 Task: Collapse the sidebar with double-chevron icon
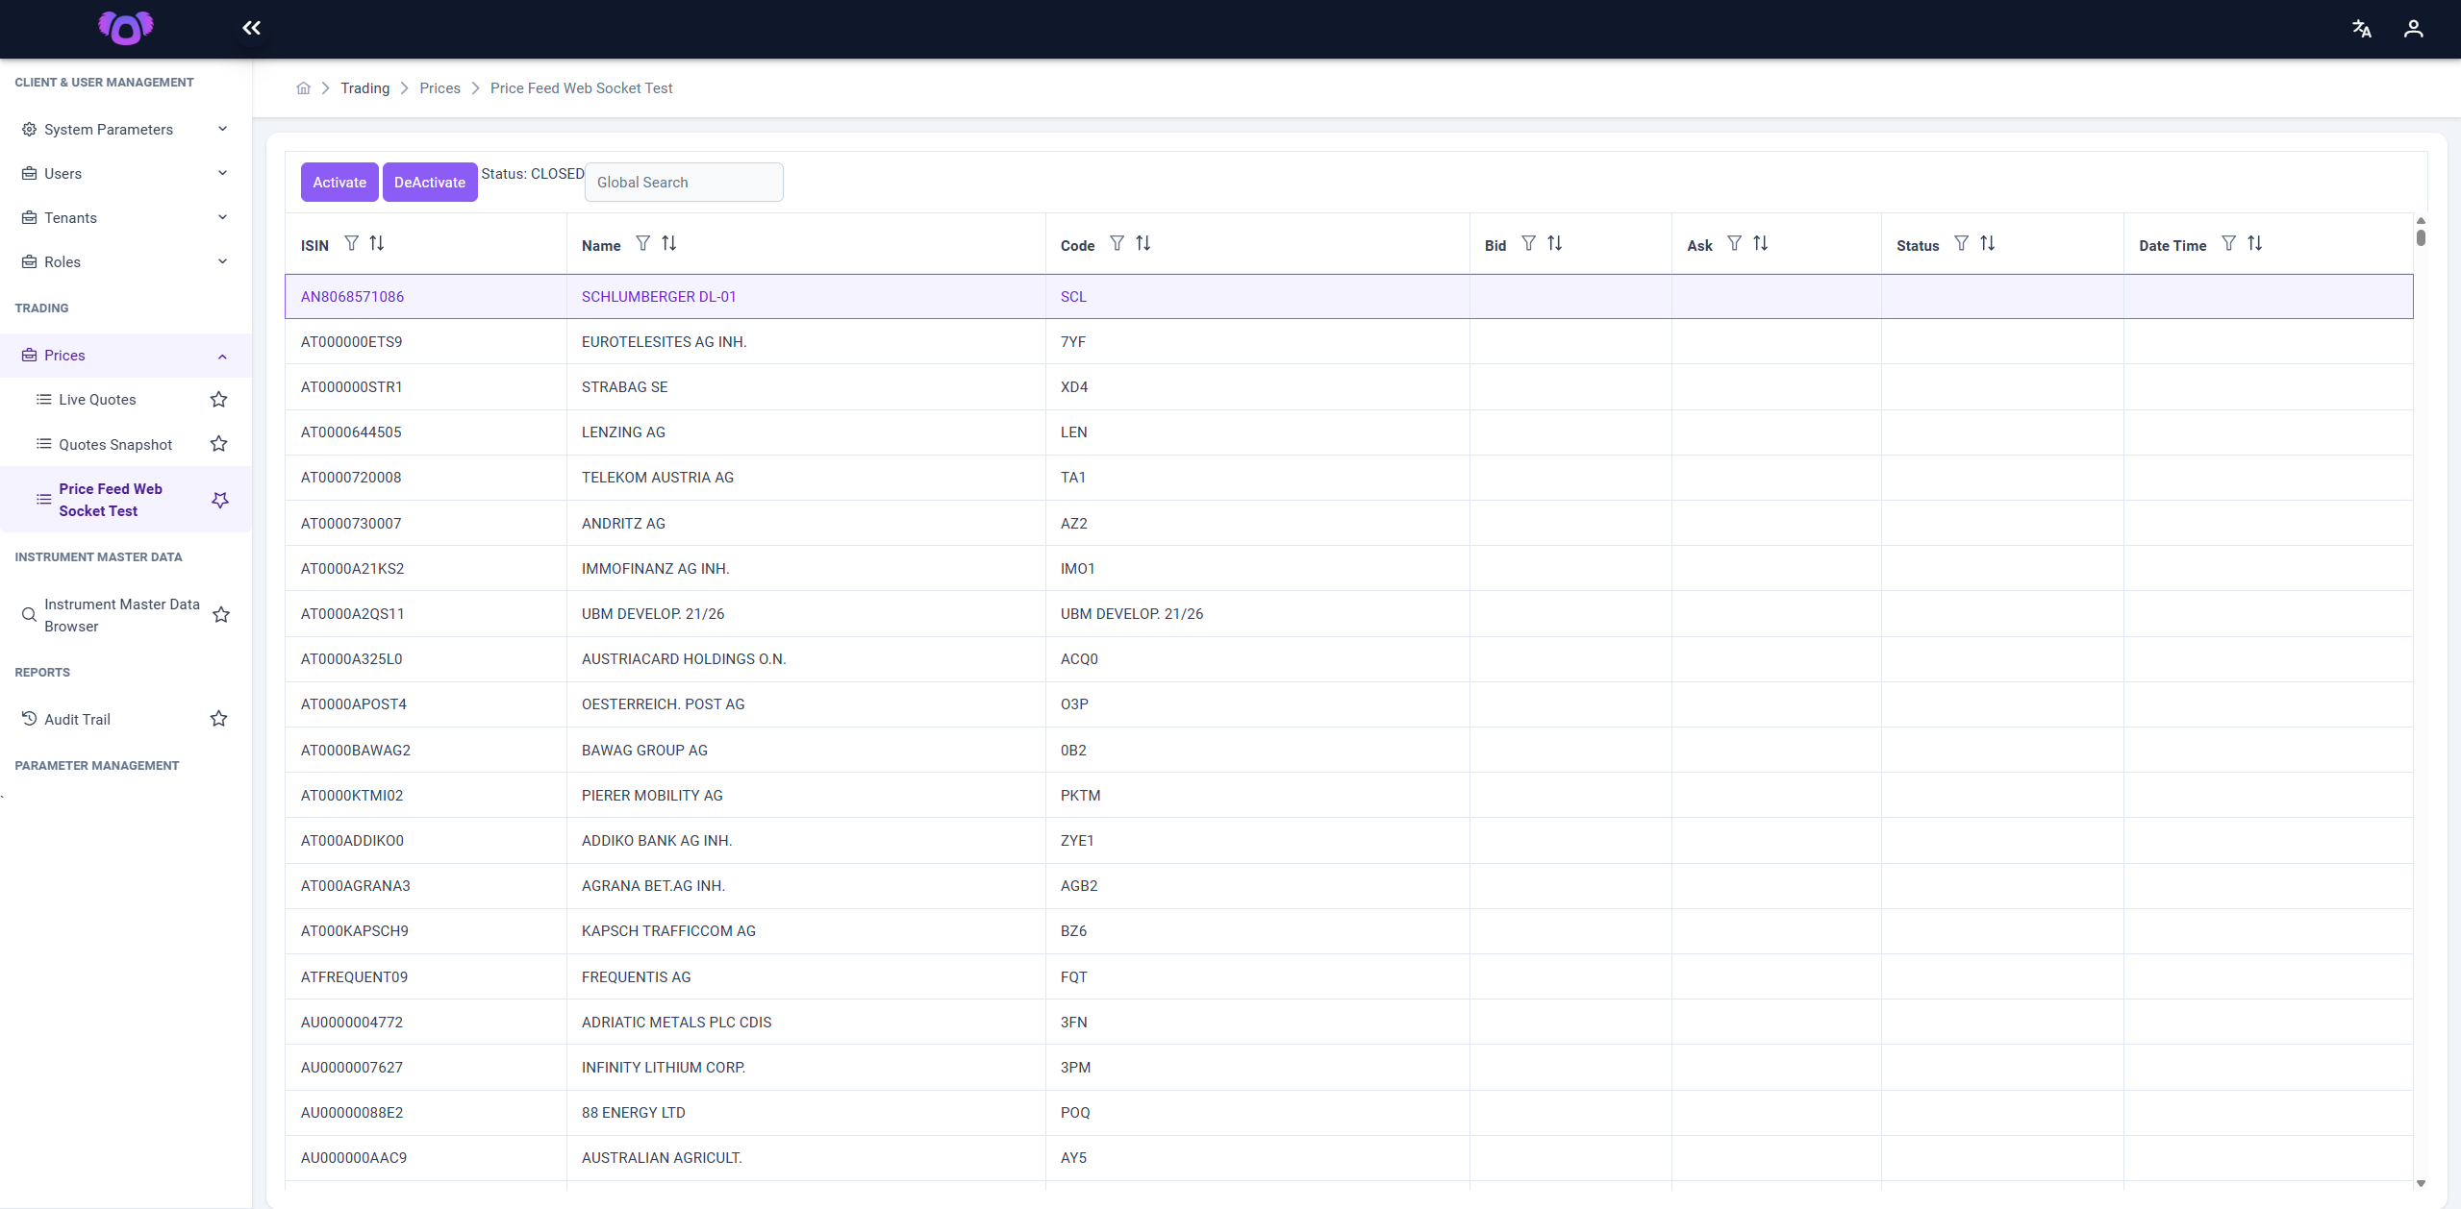click(251, 28)
